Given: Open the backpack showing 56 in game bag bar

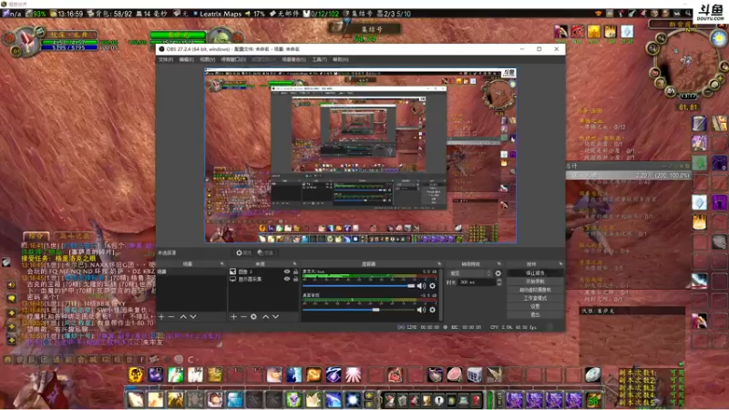Looking at the screenshot, I should [x=594, y=400].
